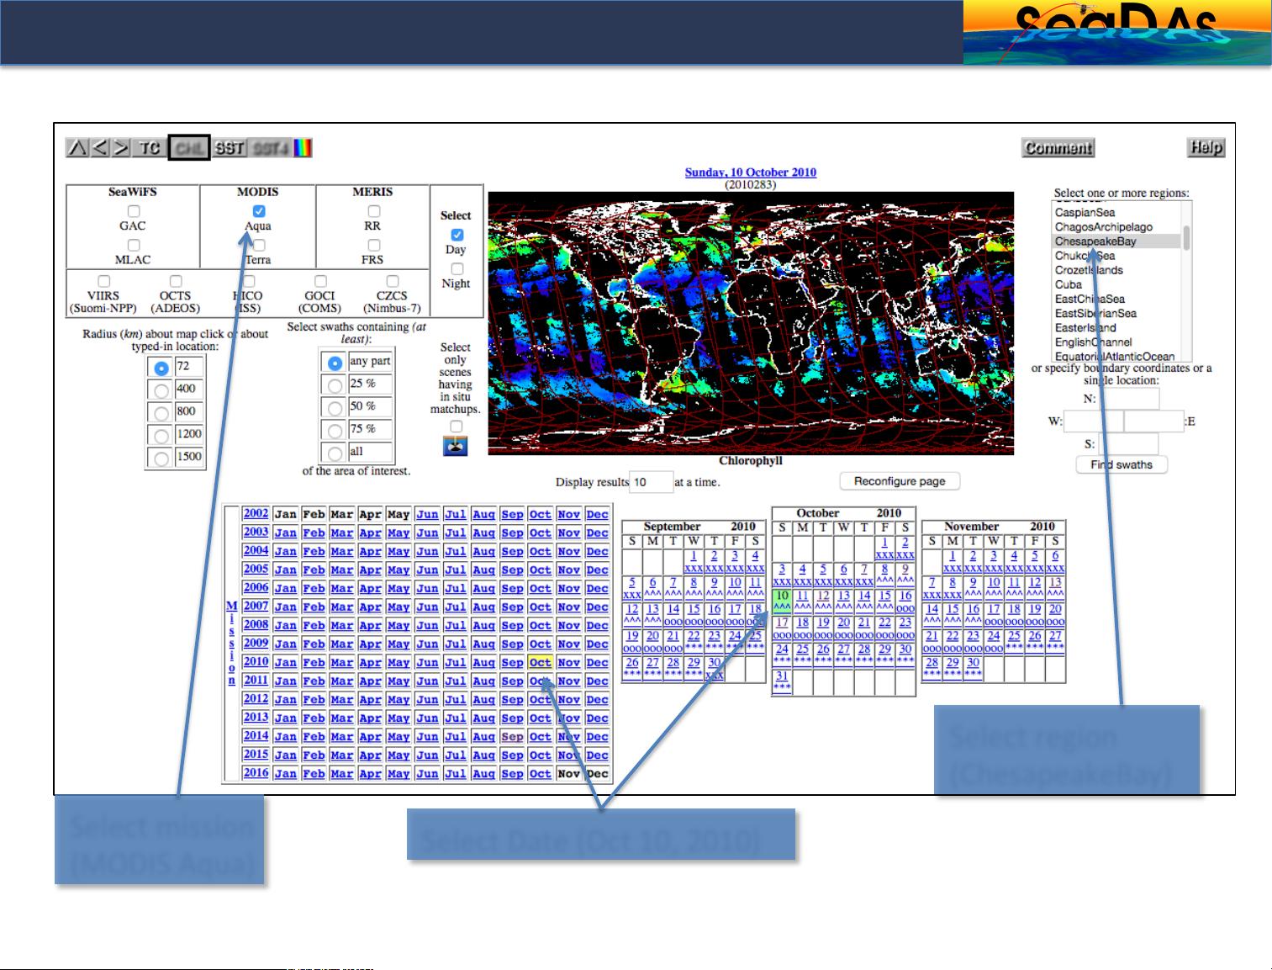Check the VIIRS Suomi-NPP mission box

click(x=103, y=281)
